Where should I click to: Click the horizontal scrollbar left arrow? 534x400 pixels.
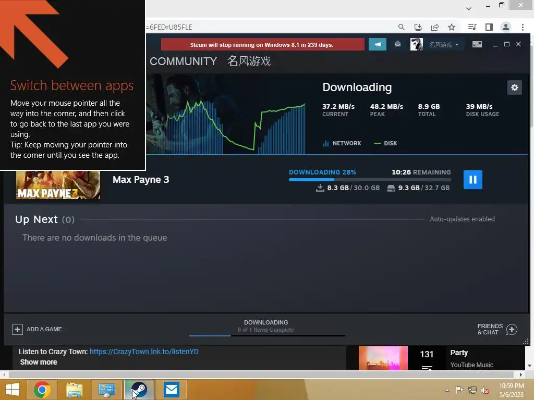[x=4, y=374]
